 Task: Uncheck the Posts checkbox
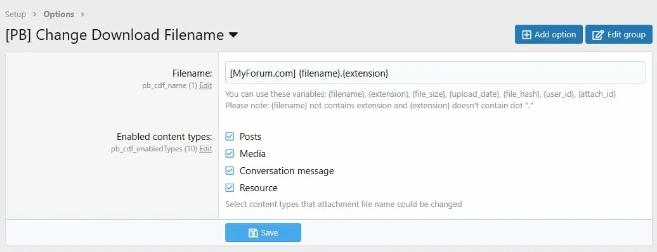click(230, 137)
